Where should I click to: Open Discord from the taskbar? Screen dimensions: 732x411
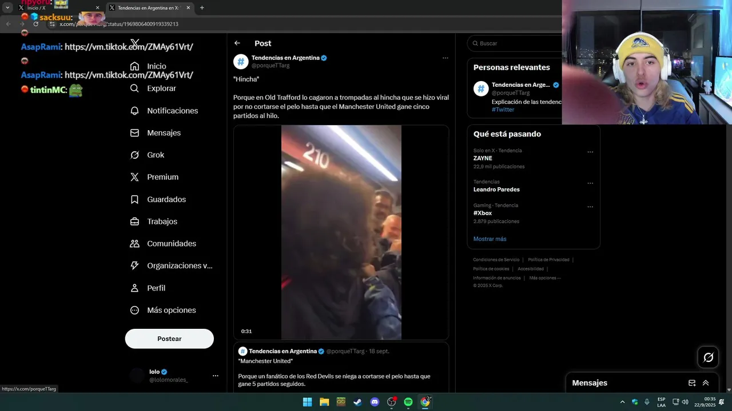(x=375, y=402)
